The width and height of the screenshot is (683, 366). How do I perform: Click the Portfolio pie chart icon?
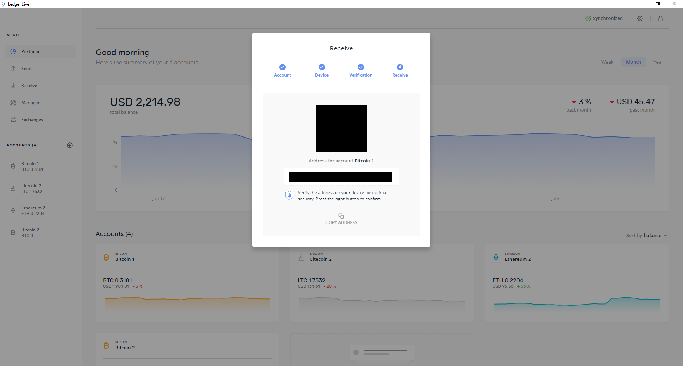pos(13,52)
